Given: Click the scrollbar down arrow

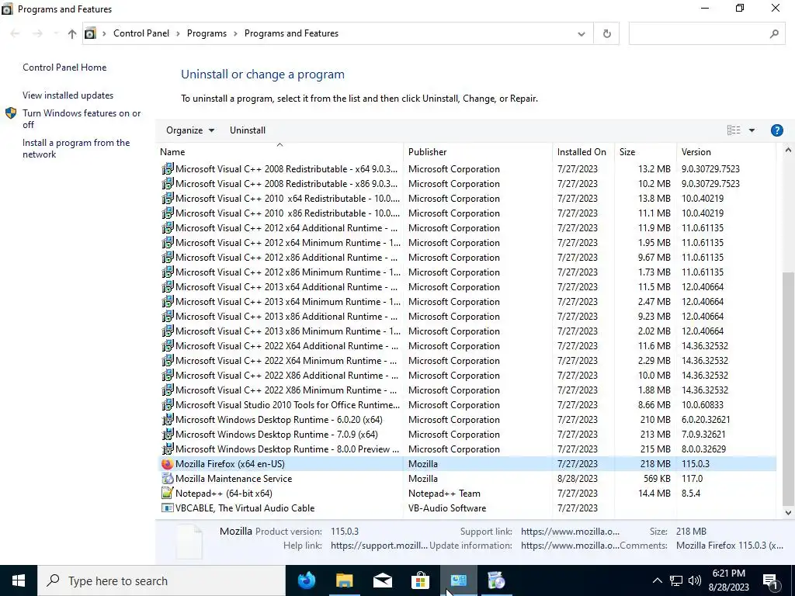Looking at the screenshot, I should [x=788, y=513].
